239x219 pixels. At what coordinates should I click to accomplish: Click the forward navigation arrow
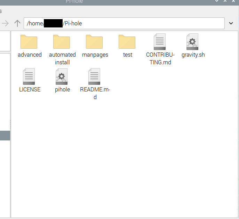[5, 23]
